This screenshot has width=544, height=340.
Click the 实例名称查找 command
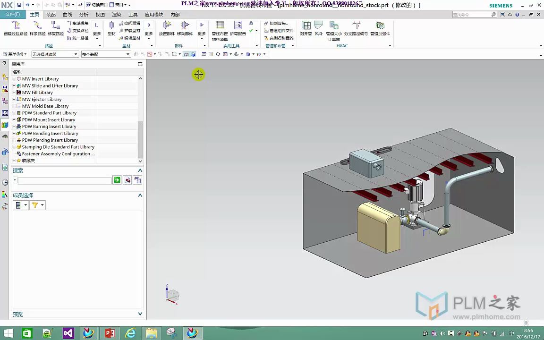[x=279, y=38]
